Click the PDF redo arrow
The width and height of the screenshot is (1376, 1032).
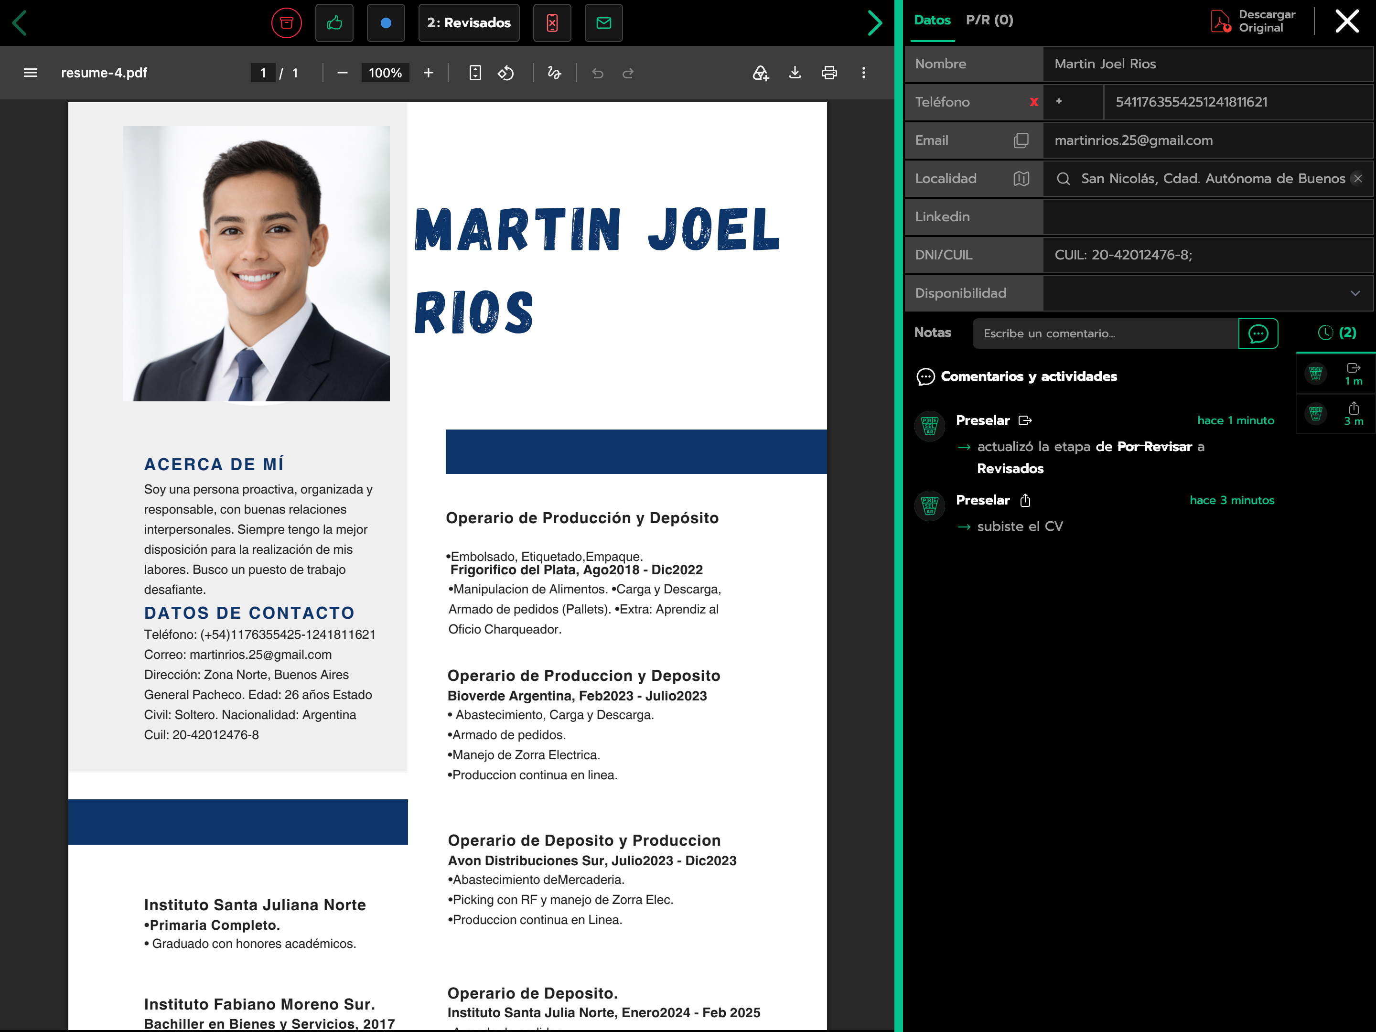pyautogui.click(x=628, y=73)
